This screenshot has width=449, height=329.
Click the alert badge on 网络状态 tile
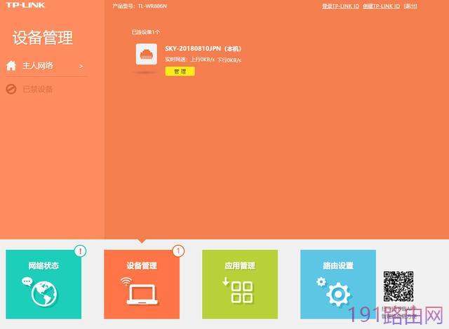tap(80, 251)
